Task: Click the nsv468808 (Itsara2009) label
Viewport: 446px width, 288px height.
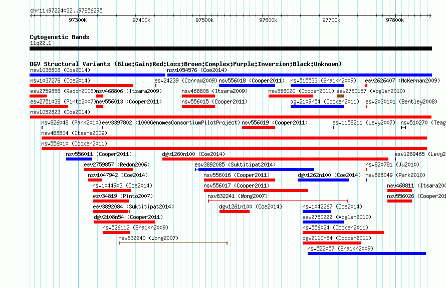Action: pos(214,91)
